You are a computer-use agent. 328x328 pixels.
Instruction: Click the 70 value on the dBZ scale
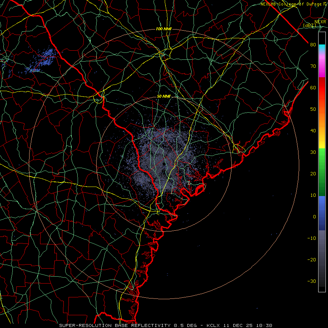(x=313, y=66)
